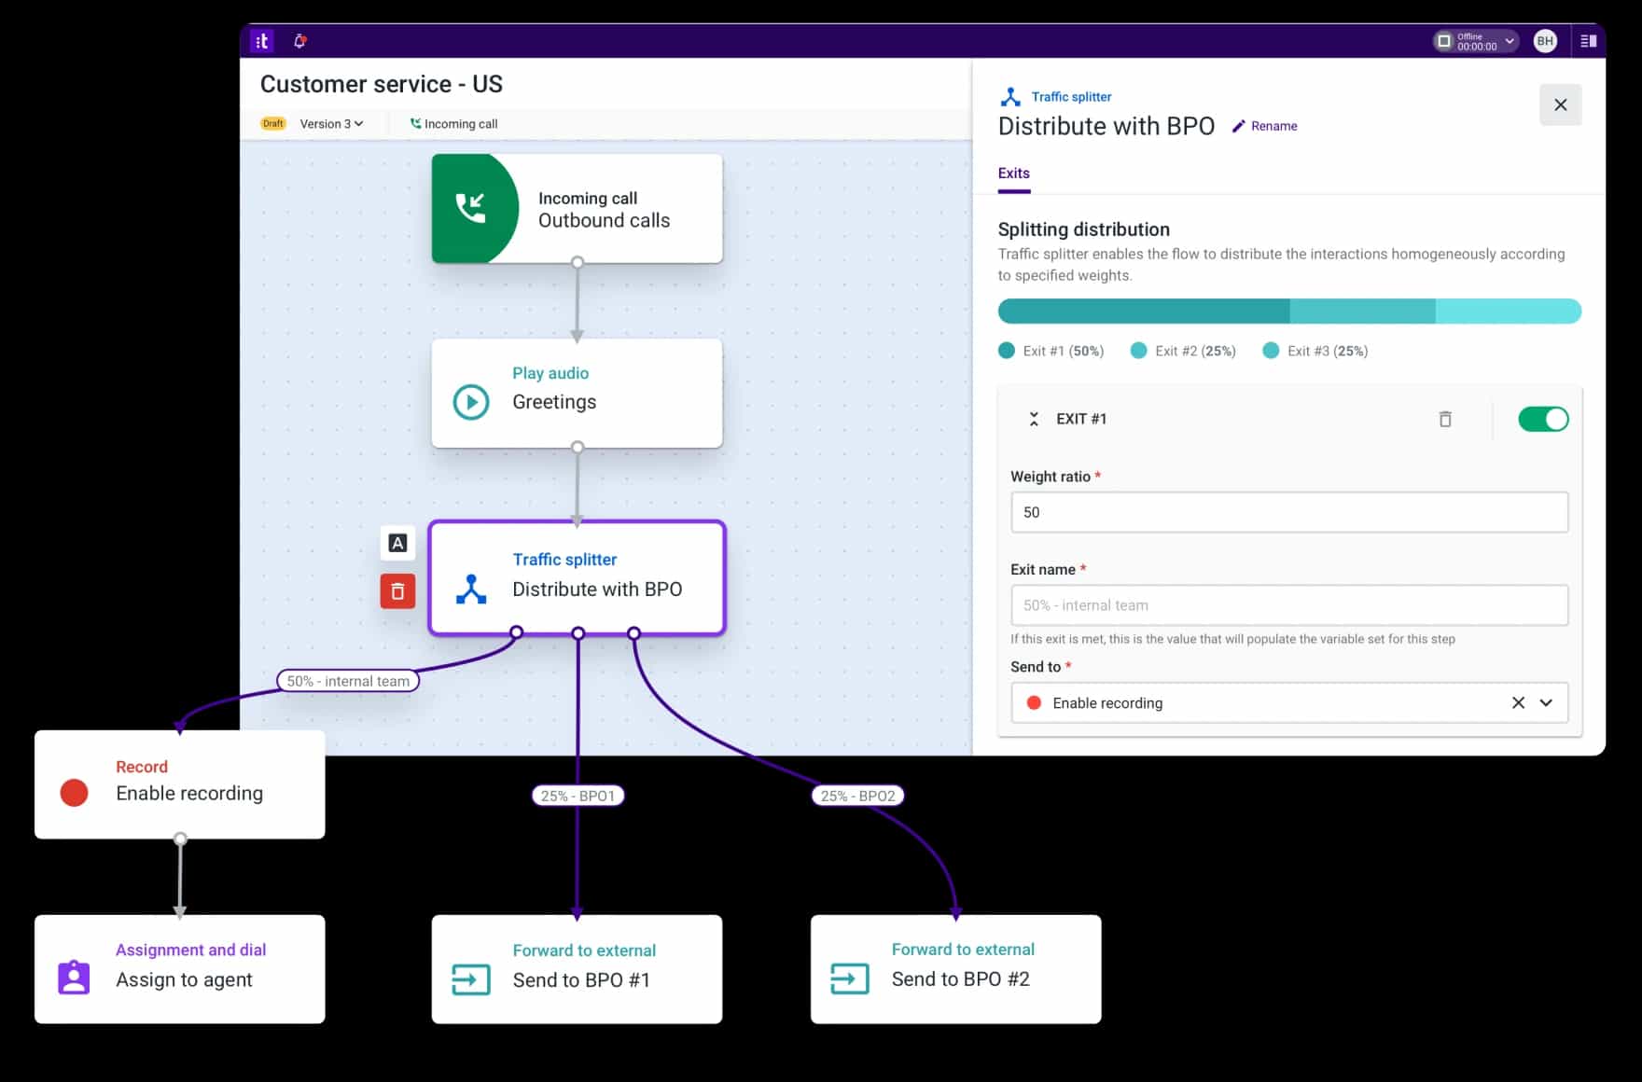Disable the EXIT #1 toggle switch
This screenshot has height=1082, width=1642.
[1543, 419]
